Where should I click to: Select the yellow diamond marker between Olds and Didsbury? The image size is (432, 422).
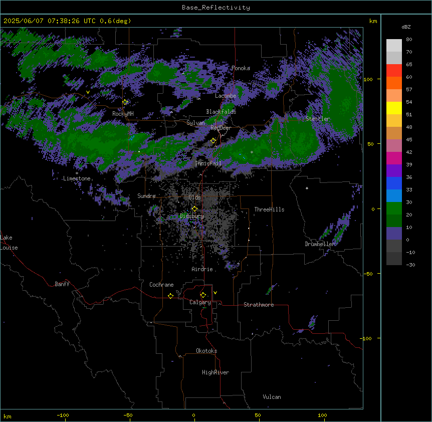[194, 209]
